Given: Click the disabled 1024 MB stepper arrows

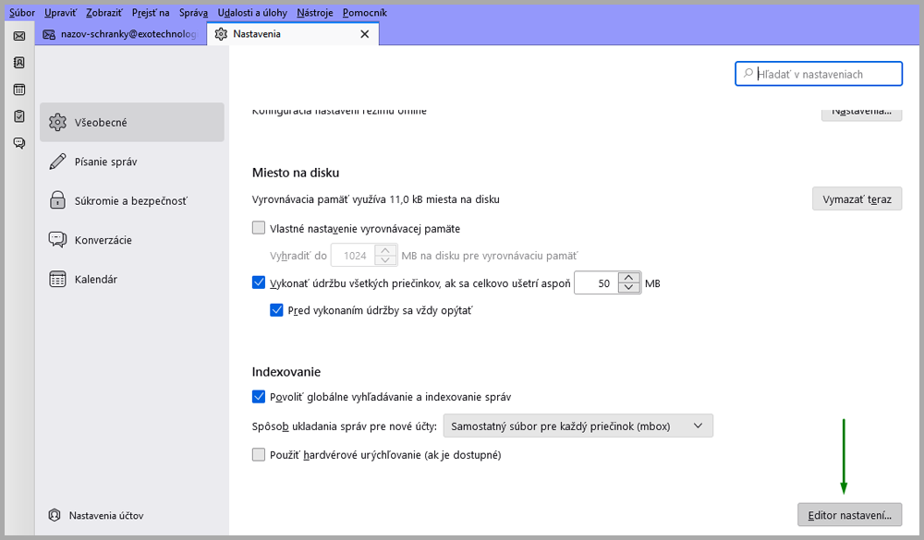Looking at the screenshot, I should [388, 255].
